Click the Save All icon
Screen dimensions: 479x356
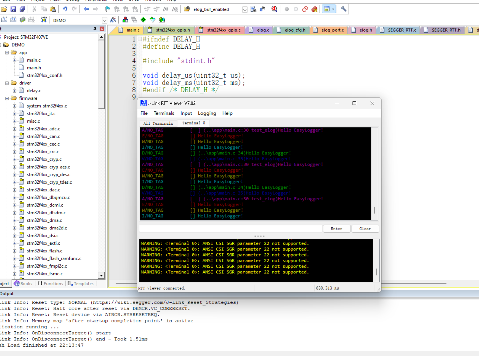tap(22, 9)
